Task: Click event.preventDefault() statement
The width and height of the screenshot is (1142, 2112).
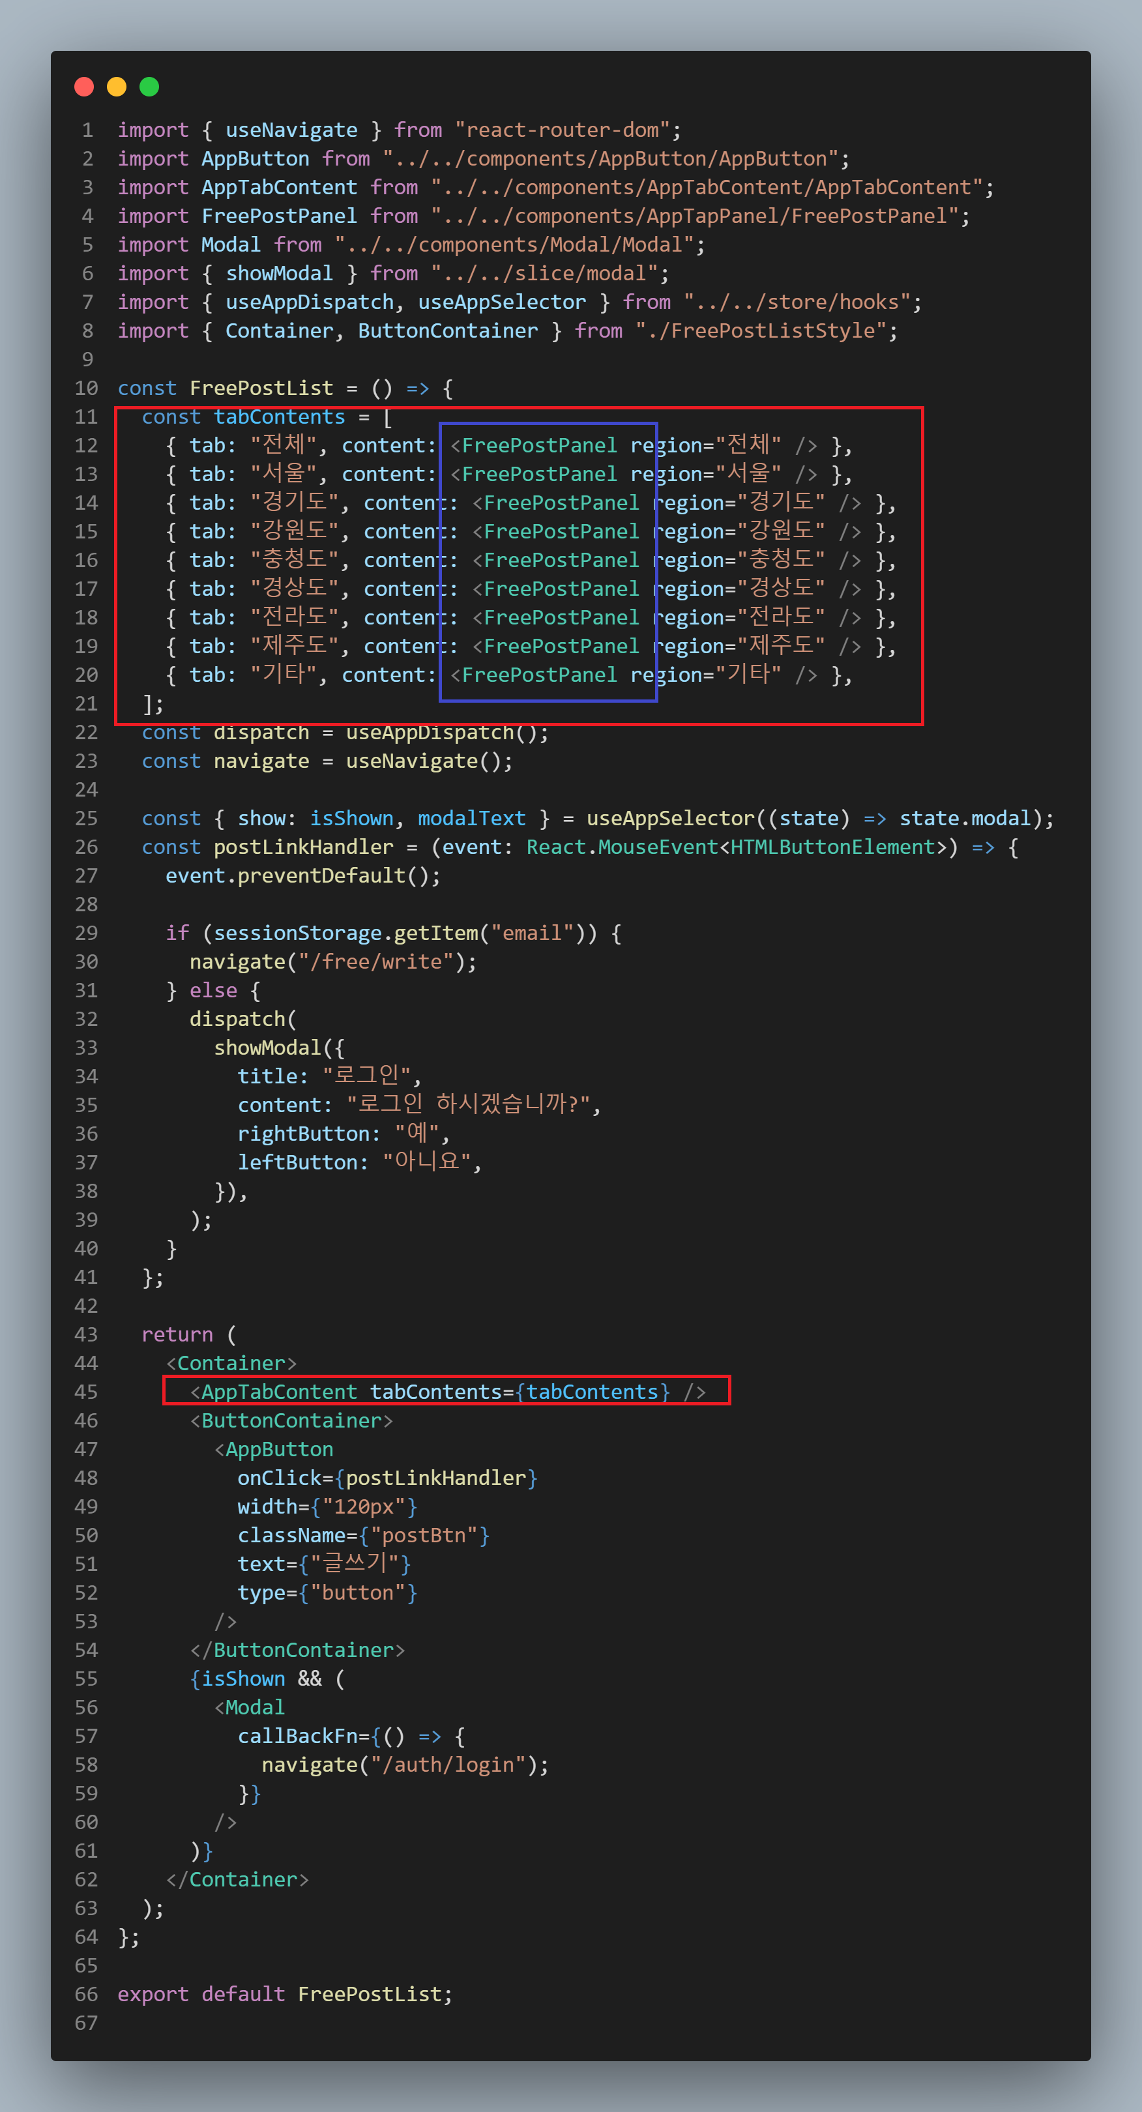Action: pos(302,877)
